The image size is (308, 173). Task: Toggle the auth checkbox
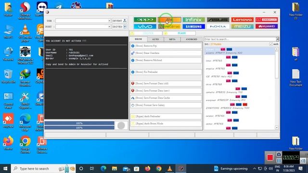[271, 44]
